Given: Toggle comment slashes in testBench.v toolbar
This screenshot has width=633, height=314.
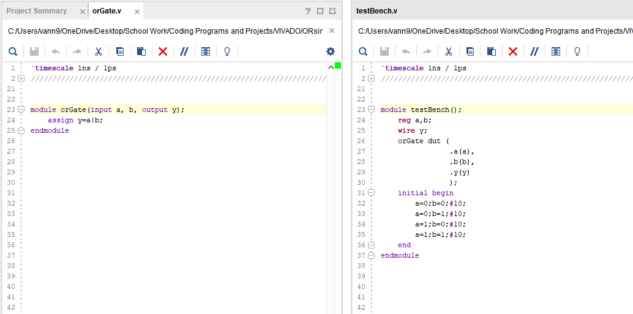Looking at the screenshot, I should click(x=534, y=51).
